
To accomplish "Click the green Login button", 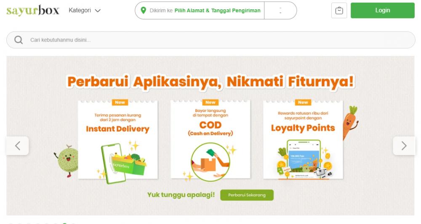I will pyautogui.click(x=383, y=11).
